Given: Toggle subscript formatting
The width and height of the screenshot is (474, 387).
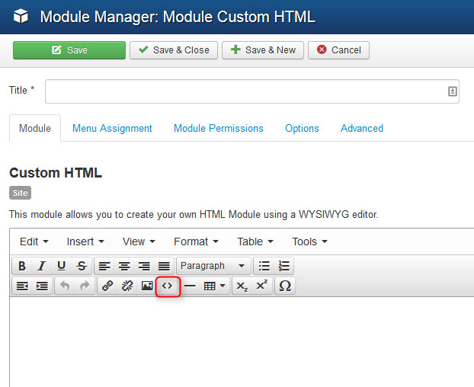Looking at the screenshot, I should [242, 286].
